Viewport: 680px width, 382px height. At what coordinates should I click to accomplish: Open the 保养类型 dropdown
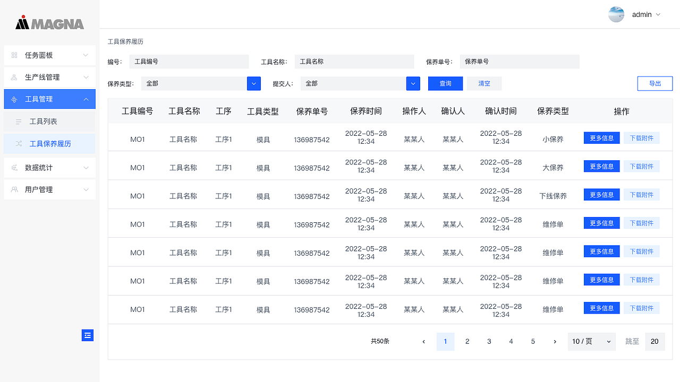(253, 83)
